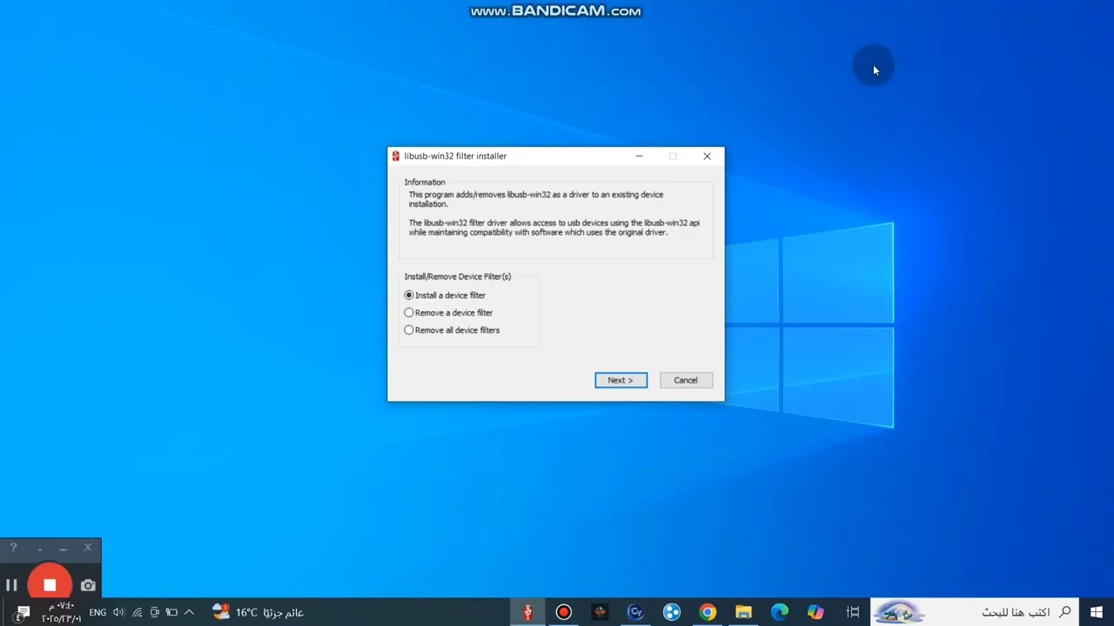Open the battery status tray icon
Viewport: 1114px width, 626px height.
click(171, 612)
